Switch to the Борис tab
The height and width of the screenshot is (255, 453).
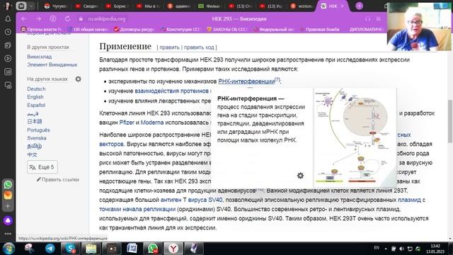click(117, 6)
